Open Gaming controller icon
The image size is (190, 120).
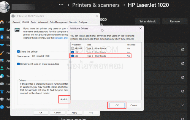pyautogui.click(x=2, y=84)
